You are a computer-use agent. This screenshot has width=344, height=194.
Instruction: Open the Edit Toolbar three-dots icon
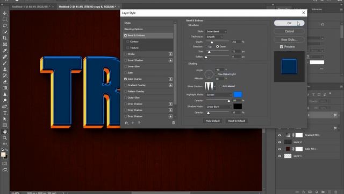click(5, 144)
